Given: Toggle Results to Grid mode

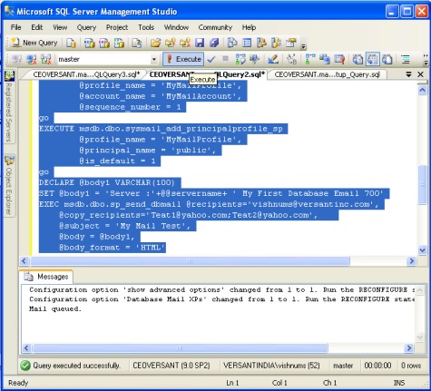Looking at the screenshot, I should [x=372, y=59].
